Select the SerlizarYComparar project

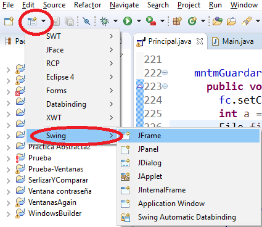tap(59, 180)
